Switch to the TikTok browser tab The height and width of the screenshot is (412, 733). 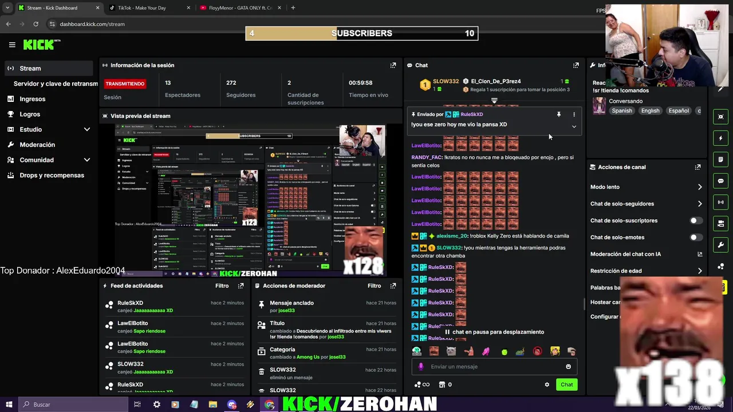pos(148,8)
